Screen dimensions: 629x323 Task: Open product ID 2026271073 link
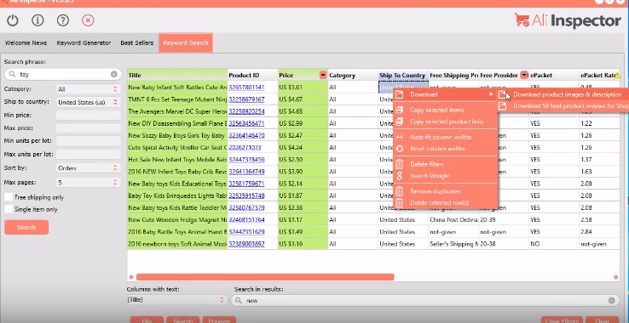(245, 147)
